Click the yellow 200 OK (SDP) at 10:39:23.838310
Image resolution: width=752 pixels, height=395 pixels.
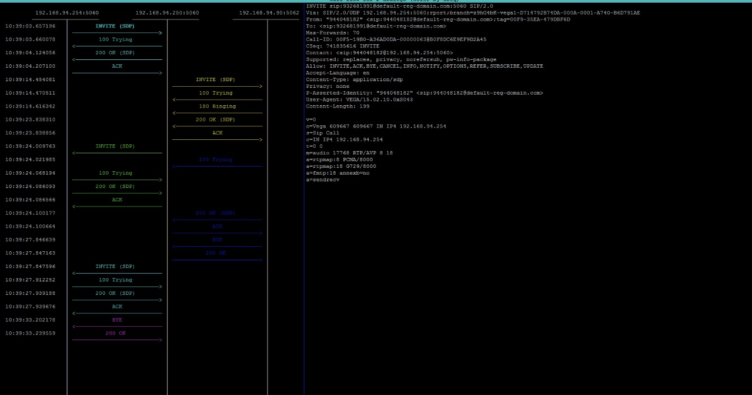pos(215,120)
